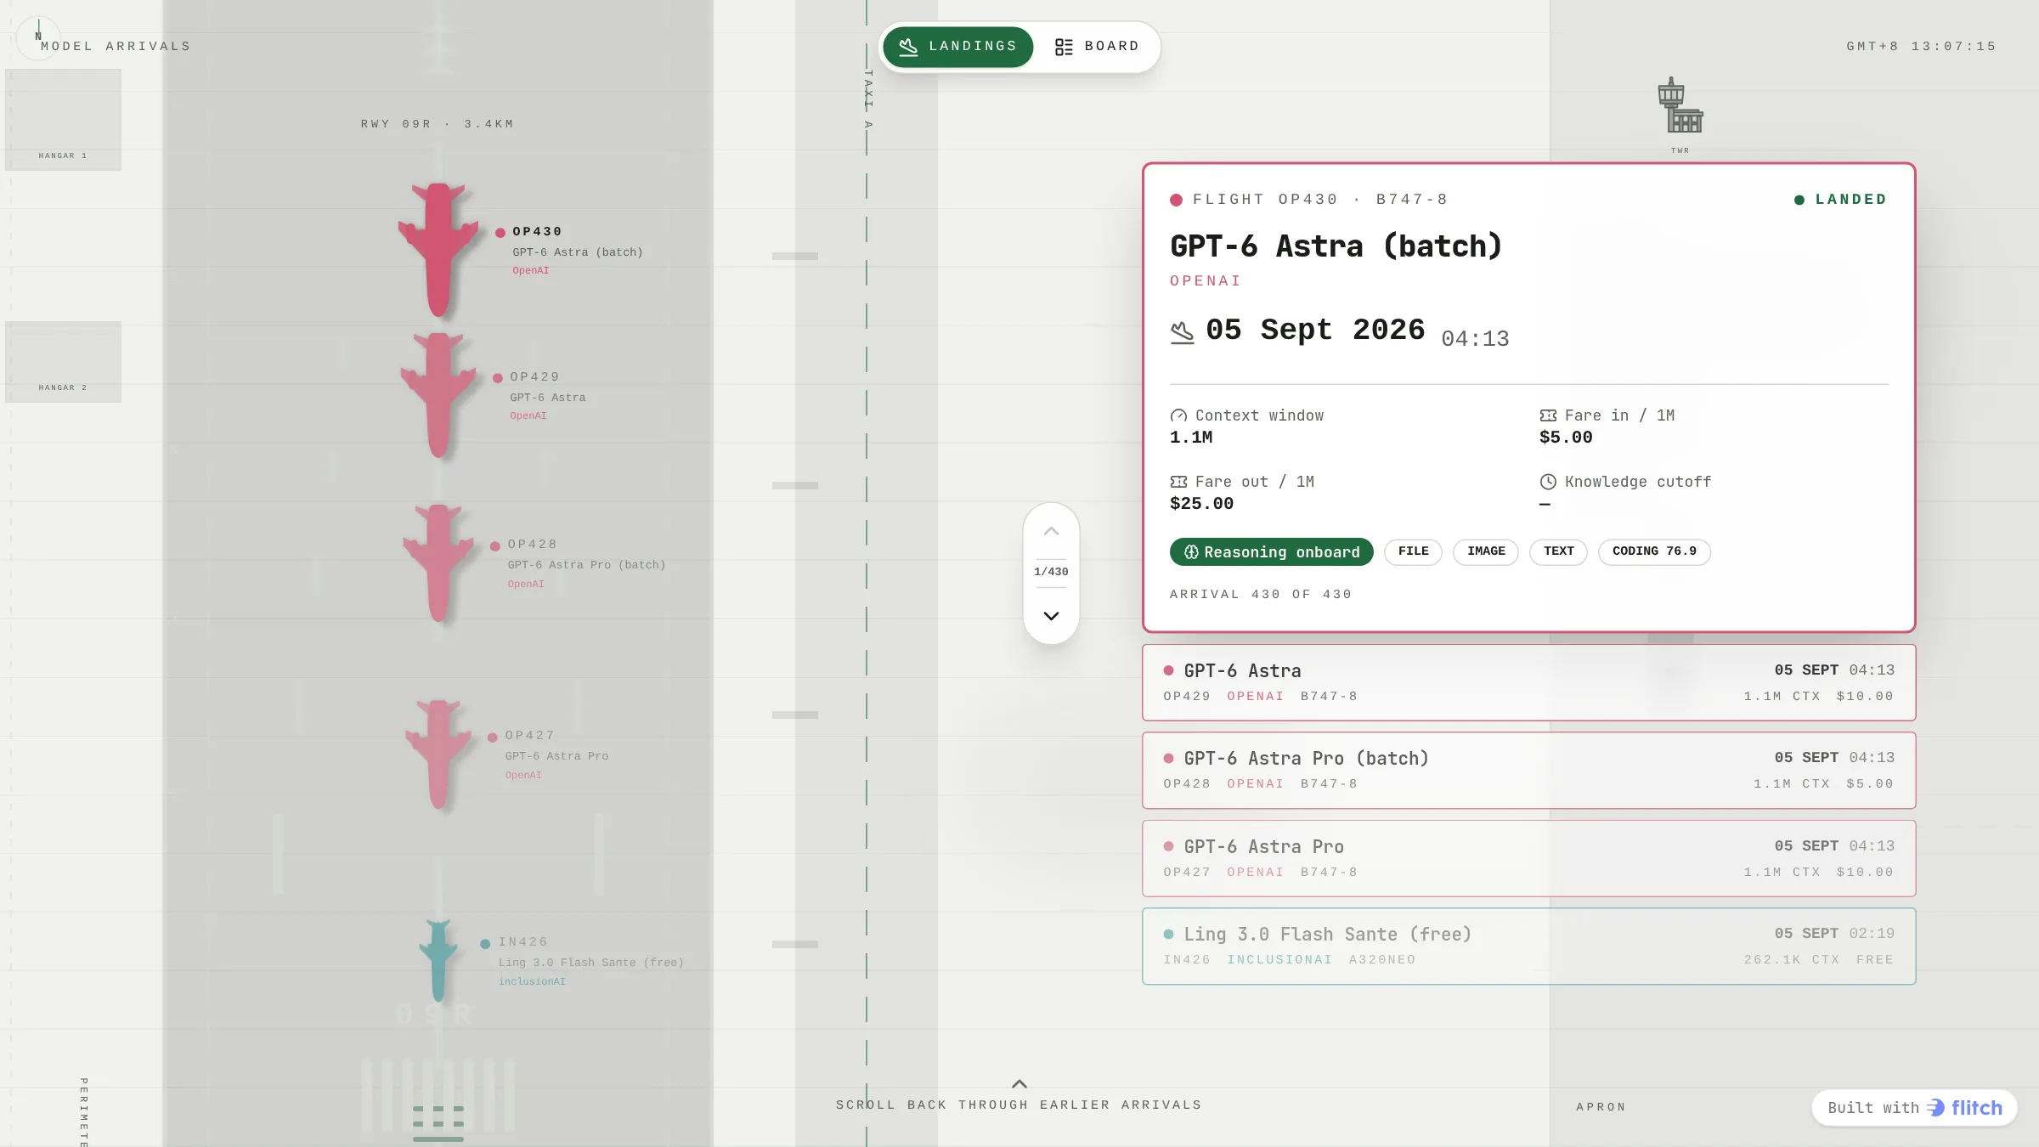Go to previous arrival with up chevron
The image size is (2039, 1147).
[1051, 531]
